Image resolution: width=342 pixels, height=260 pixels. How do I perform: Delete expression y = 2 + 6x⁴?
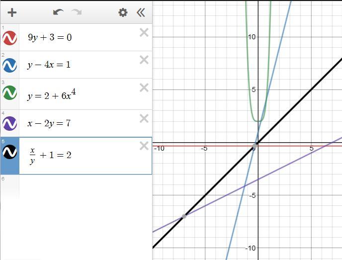click(144, 87)
